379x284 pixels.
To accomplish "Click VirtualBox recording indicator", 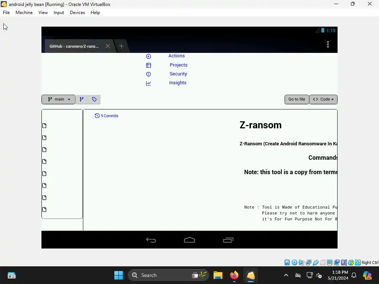I will tap(336, 263).
